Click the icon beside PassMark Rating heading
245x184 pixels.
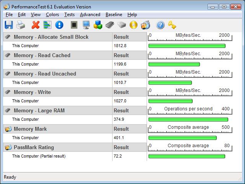(x=8, y=147)
